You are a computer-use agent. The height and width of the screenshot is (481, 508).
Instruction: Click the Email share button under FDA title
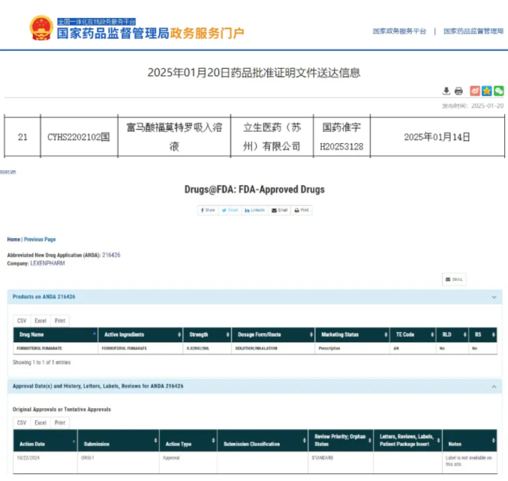click(x=279, y=211)
